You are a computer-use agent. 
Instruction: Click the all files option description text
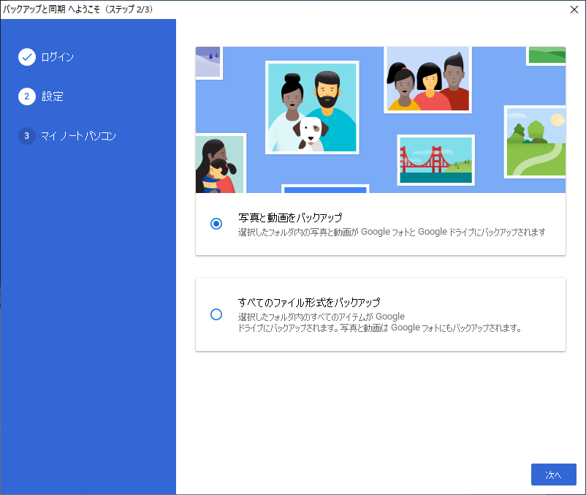click(380, 322)
